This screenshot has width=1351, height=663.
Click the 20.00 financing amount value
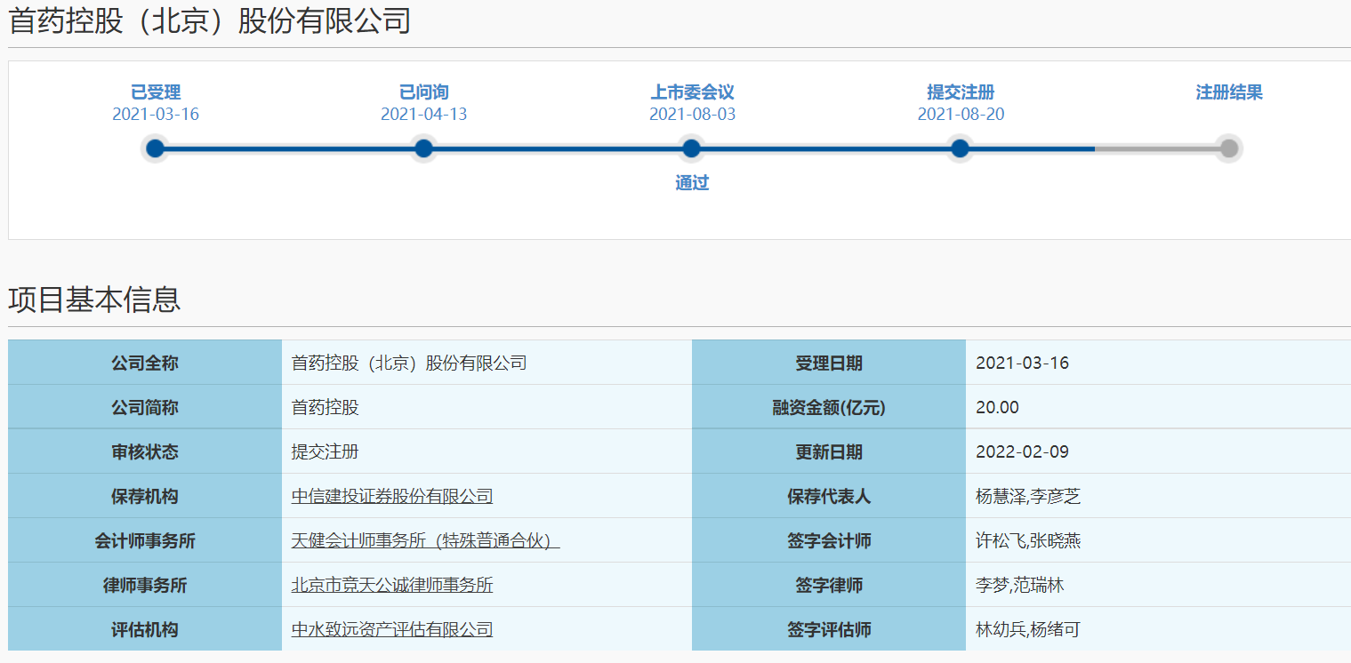[998, 407]
